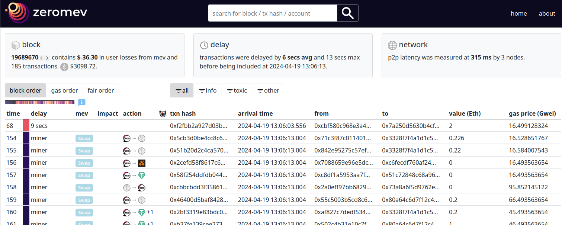Open txn hash 0x5cb3d0be4cc8c6...
Image resolution: width=562 pixels, height=225 pixels.
click(x=199, y=138)
